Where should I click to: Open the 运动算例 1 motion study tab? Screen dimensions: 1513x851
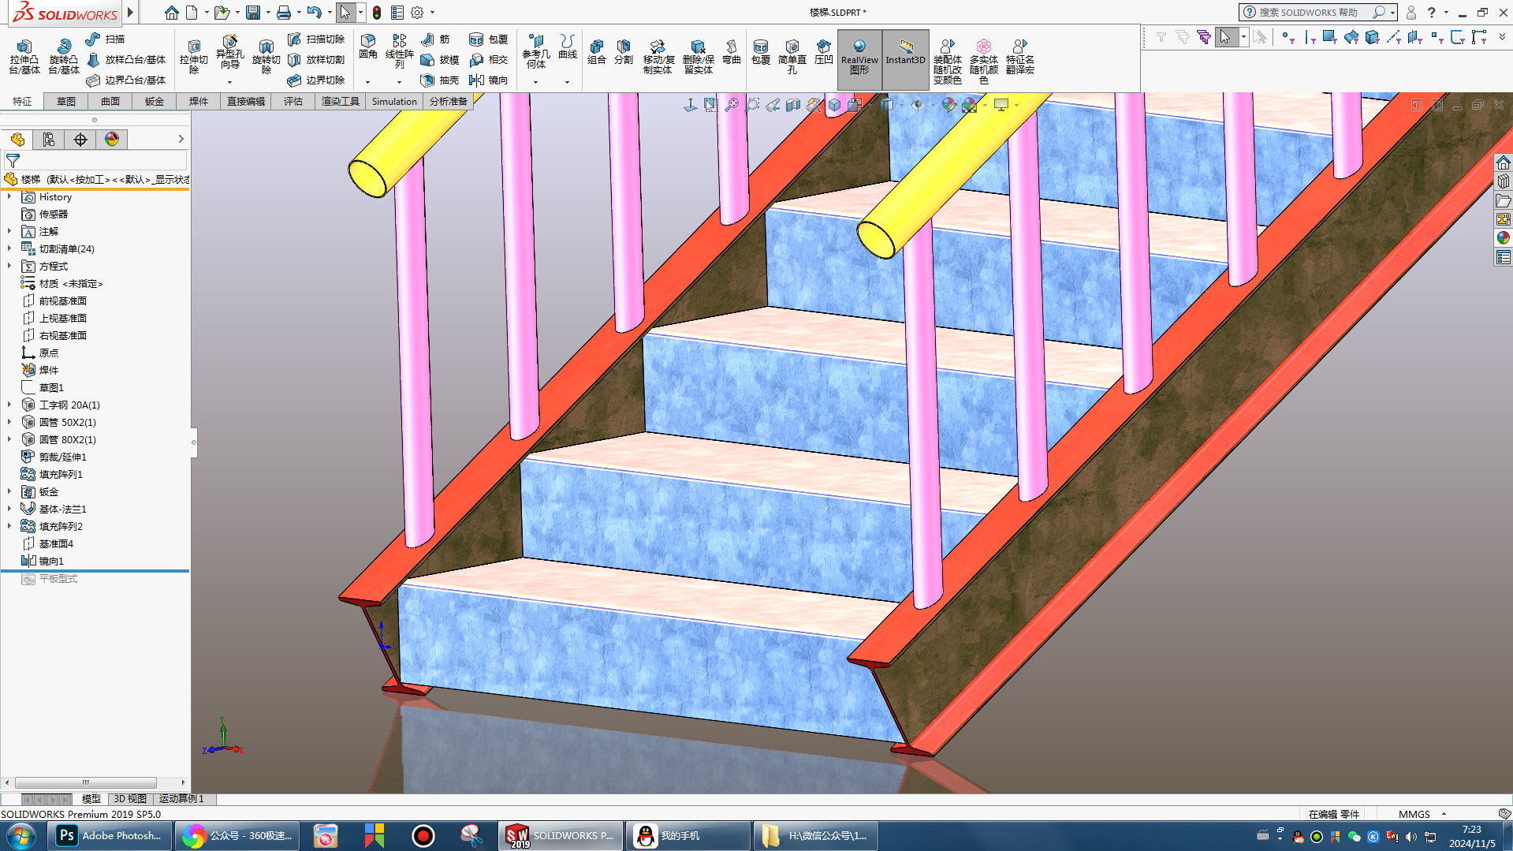(182, 799)
